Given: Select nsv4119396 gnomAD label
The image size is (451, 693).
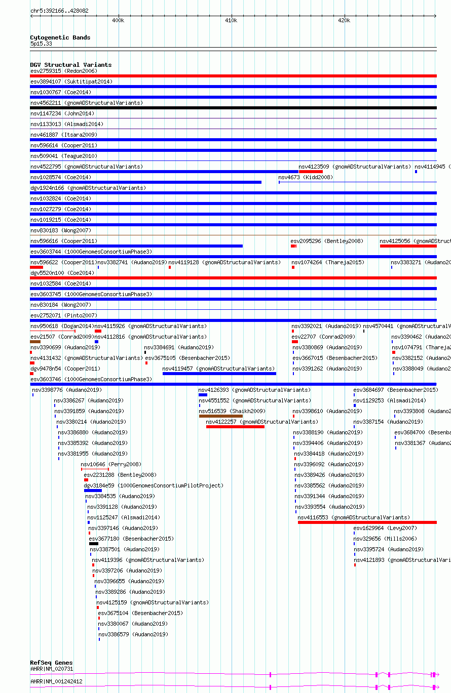Looking at the screenshot, I should coord(148,560).
